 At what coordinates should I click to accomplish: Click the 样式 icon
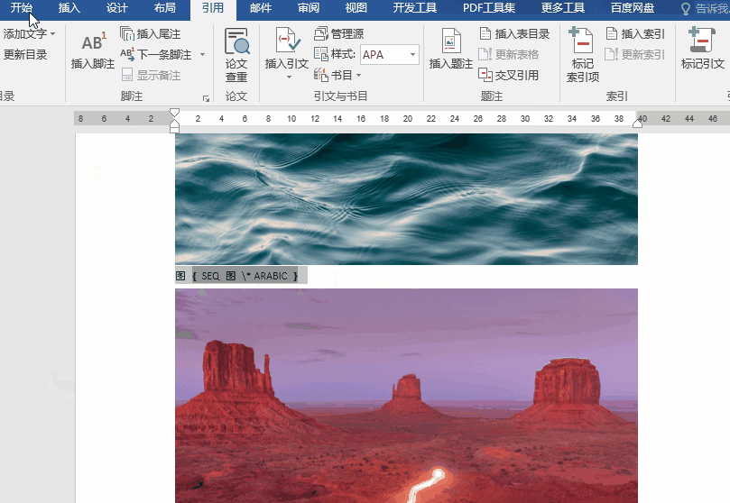[320, 54]
